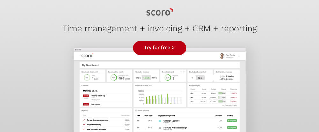This screenshot has width=319, height=132.
Task: Open the Discussion calendar event
Action: pos(96,104)
